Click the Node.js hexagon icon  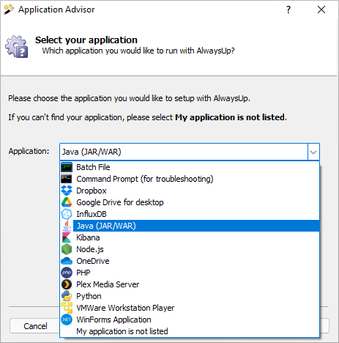click(67, 249)
